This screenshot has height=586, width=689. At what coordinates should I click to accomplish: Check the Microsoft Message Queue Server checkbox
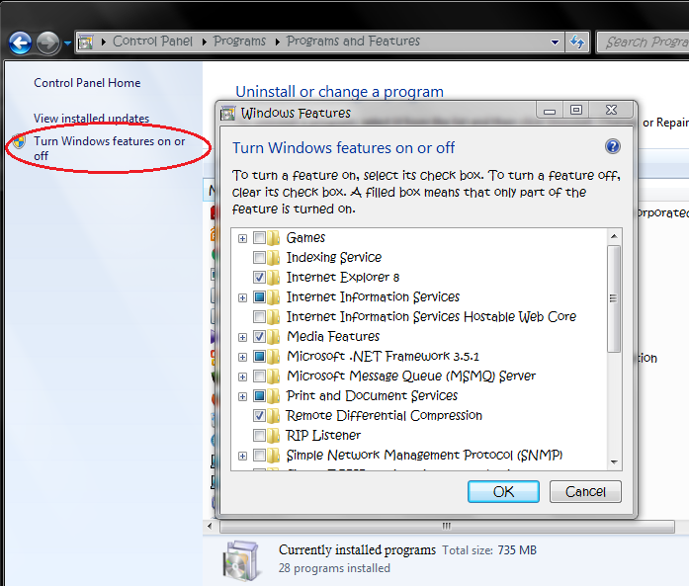[x=259, y=377]
